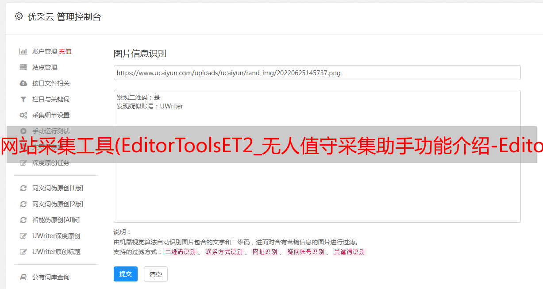Open 智能伪原创[AI版] menu item
Image resolution: width=543 pixels, height=289 pixels.
[56, 220]
